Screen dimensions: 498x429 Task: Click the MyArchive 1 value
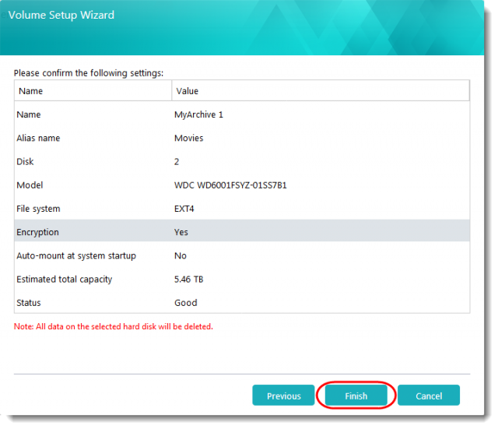click(198, 114)
